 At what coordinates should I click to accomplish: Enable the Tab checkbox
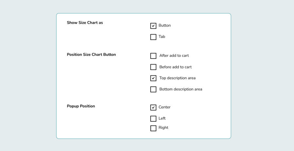pyautogui.click(x=153, y=37)
